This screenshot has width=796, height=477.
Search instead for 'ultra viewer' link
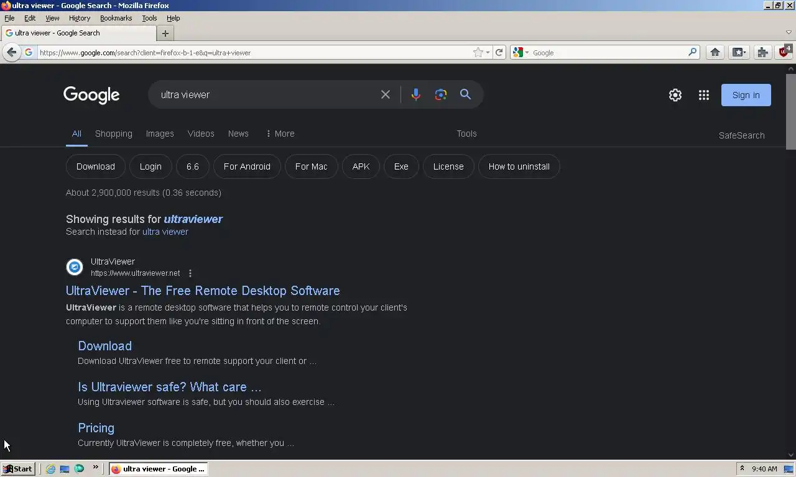(x=165, y=232)
